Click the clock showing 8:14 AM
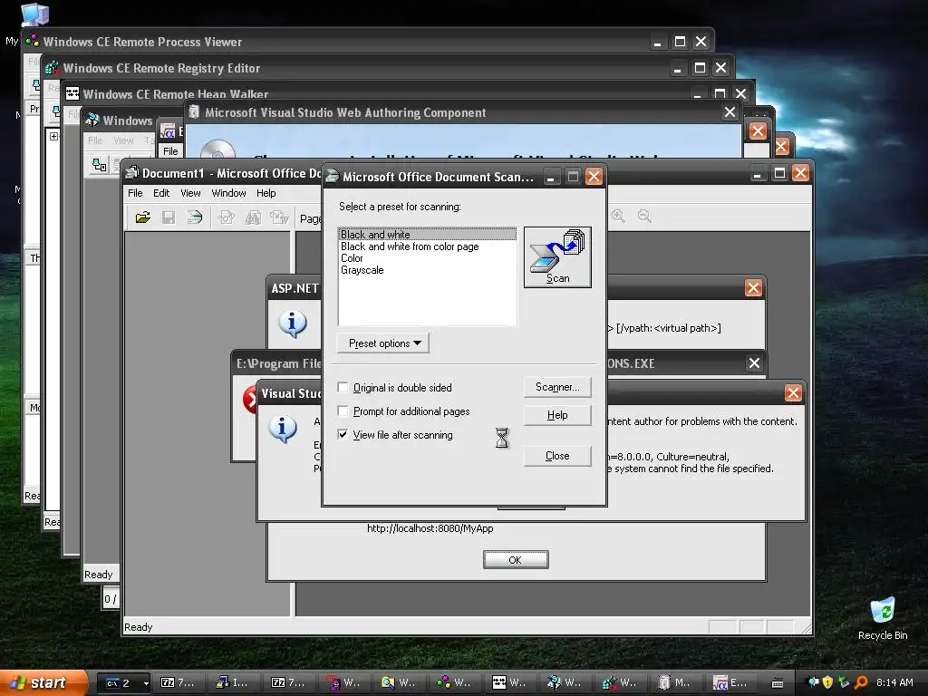Image resolution: width=928 pixels, height=696 pixels. tap(894, 682)
